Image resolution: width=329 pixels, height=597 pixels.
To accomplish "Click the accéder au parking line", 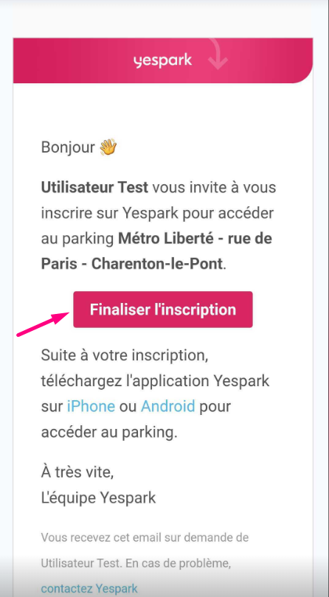I will [x=109, y=432].
